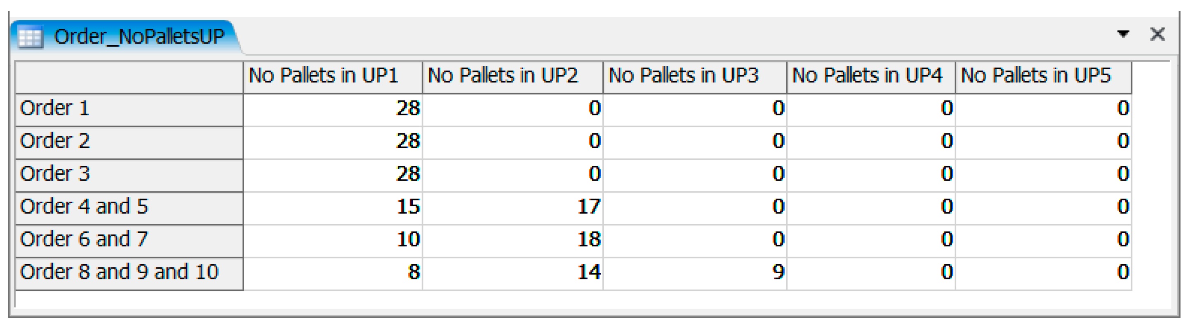Close the Order_NoPalletsUP table tab
The height and width of the screenshot is (328, 1190).
(1157, 34)
